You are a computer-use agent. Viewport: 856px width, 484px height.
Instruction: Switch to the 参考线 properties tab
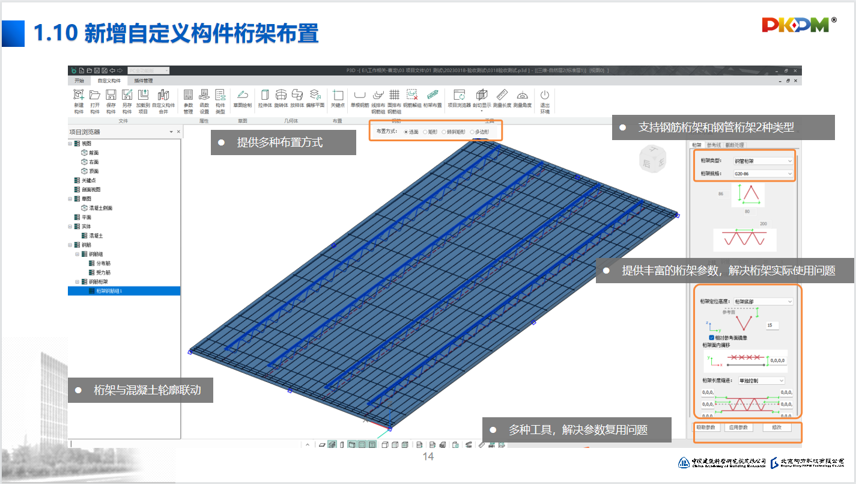click(x=714, y=145)
